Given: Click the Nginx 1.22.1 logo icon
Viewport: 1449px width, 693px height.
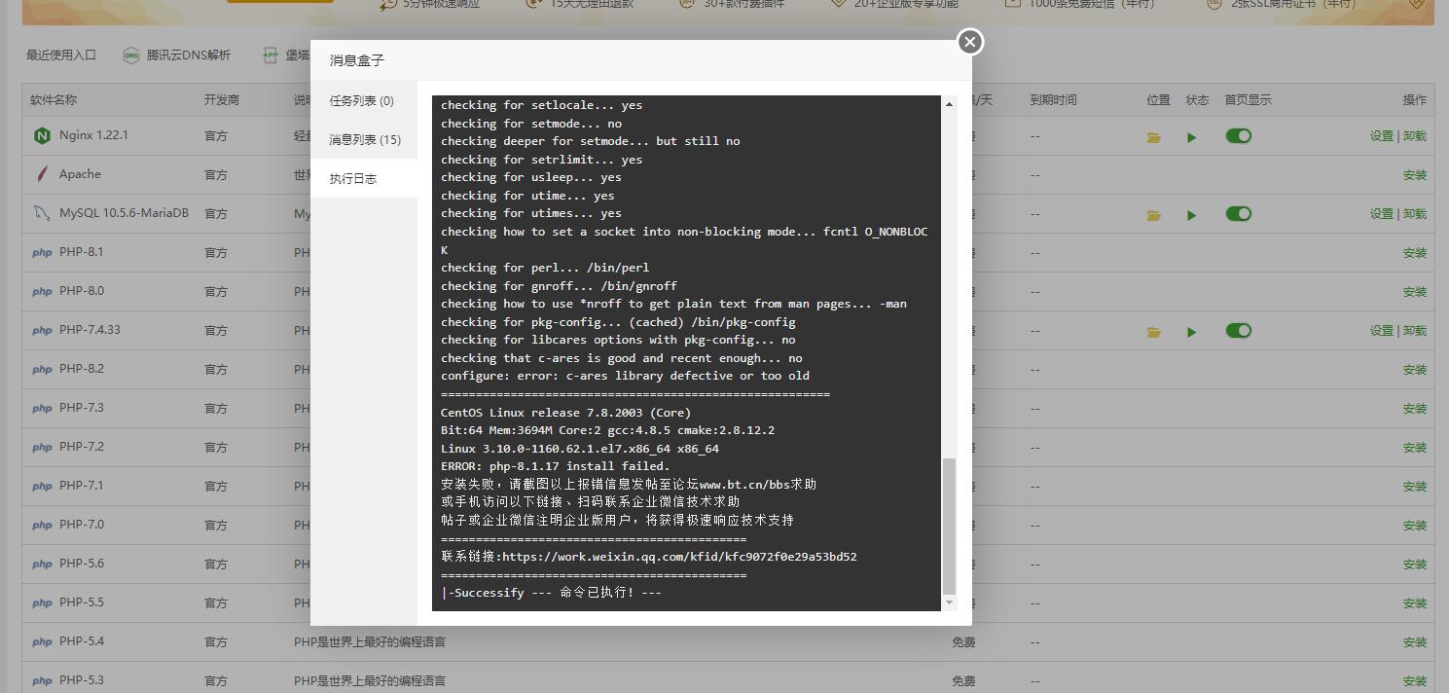Looking at the screenshot, I should click(x=42, y=135).
